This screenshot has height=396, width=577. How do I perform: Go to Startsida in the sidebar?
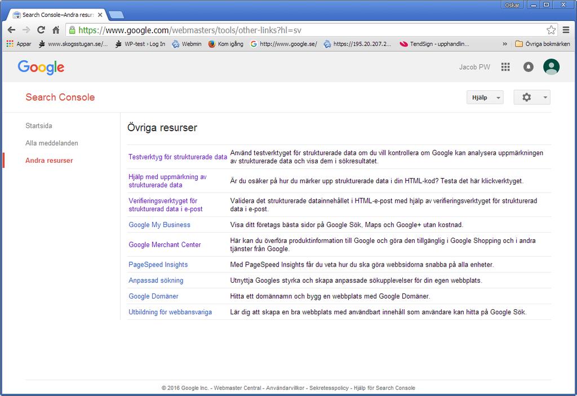click(39, 126)
